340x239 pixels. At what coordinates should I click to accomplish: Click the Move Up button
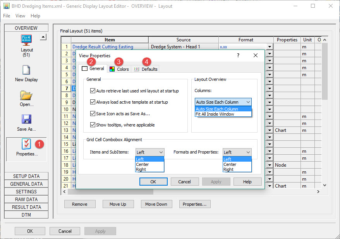pyautogui.click(x=118, y=204)
